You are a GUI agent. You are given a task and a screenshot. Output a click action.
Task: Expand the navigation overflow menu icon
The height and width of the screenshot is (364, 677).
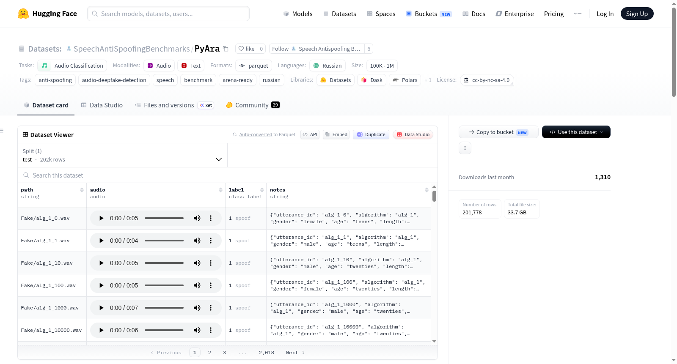(578, 14)
